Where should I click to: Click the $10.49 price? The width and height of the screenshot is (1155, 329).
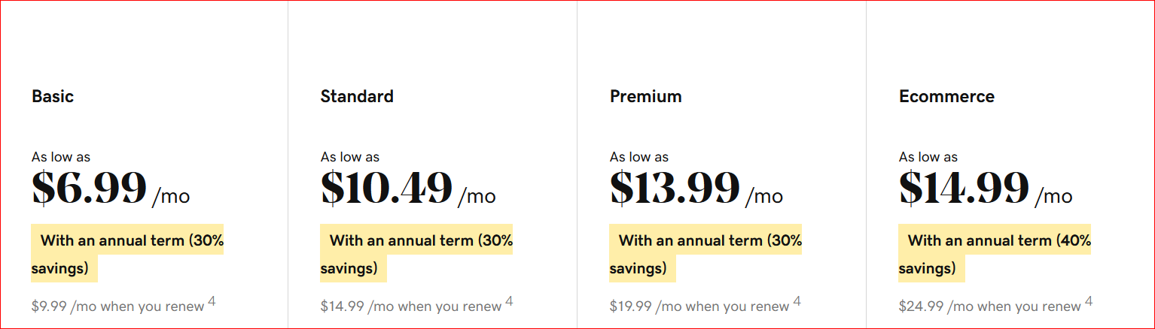[x=386, y=189]
